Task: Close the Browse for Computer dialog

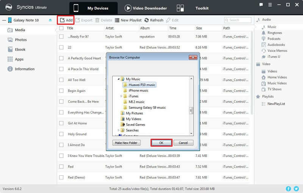Action: tap(193, 57)
